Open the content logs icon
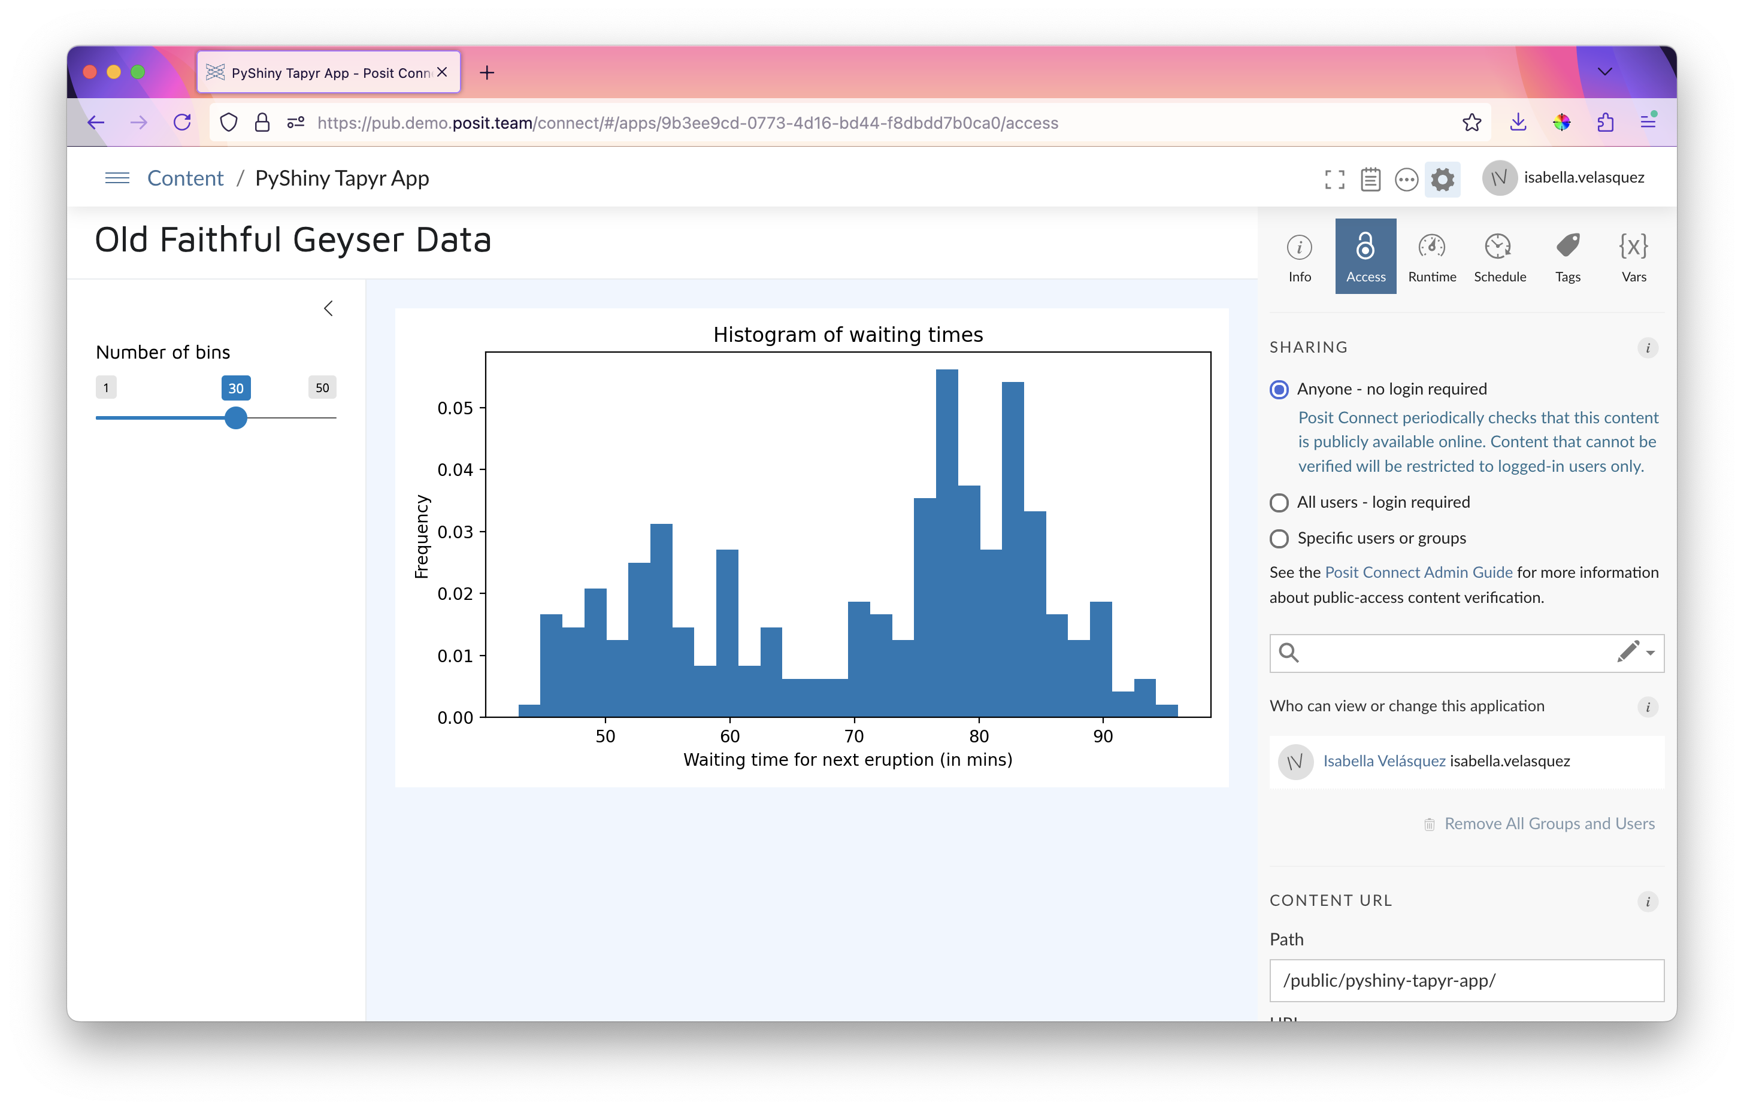Image resolution: width=1744 pixels, height=1110 pixels. point(1370,179)
